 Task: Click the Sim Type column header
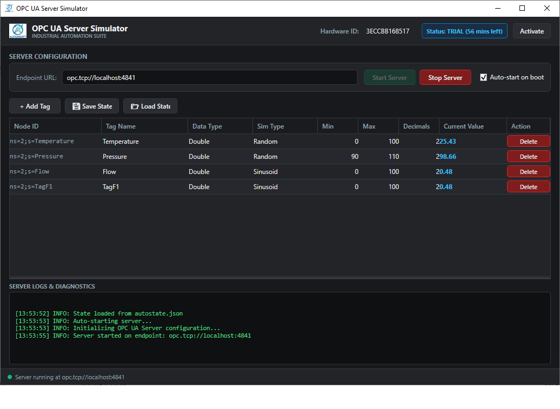pyautogui.click(x=285, y=126)
